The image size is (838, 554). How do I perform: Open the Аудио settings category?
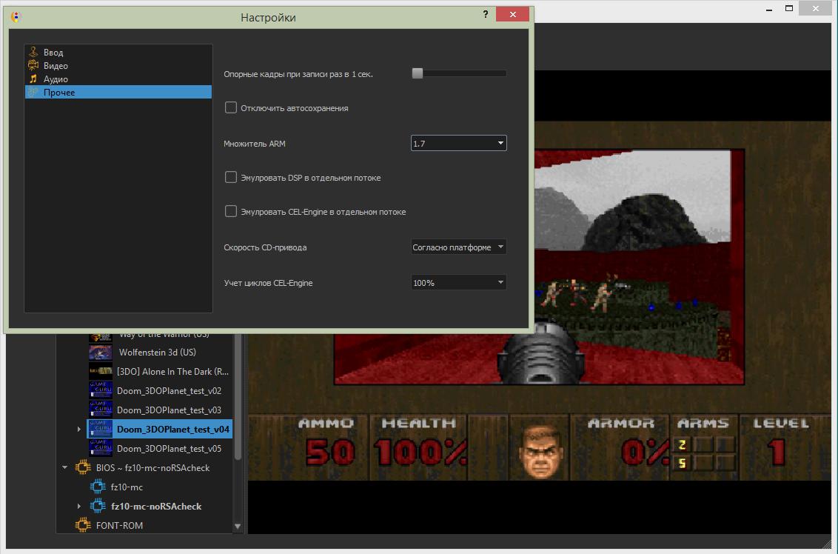tap(118, 79)
